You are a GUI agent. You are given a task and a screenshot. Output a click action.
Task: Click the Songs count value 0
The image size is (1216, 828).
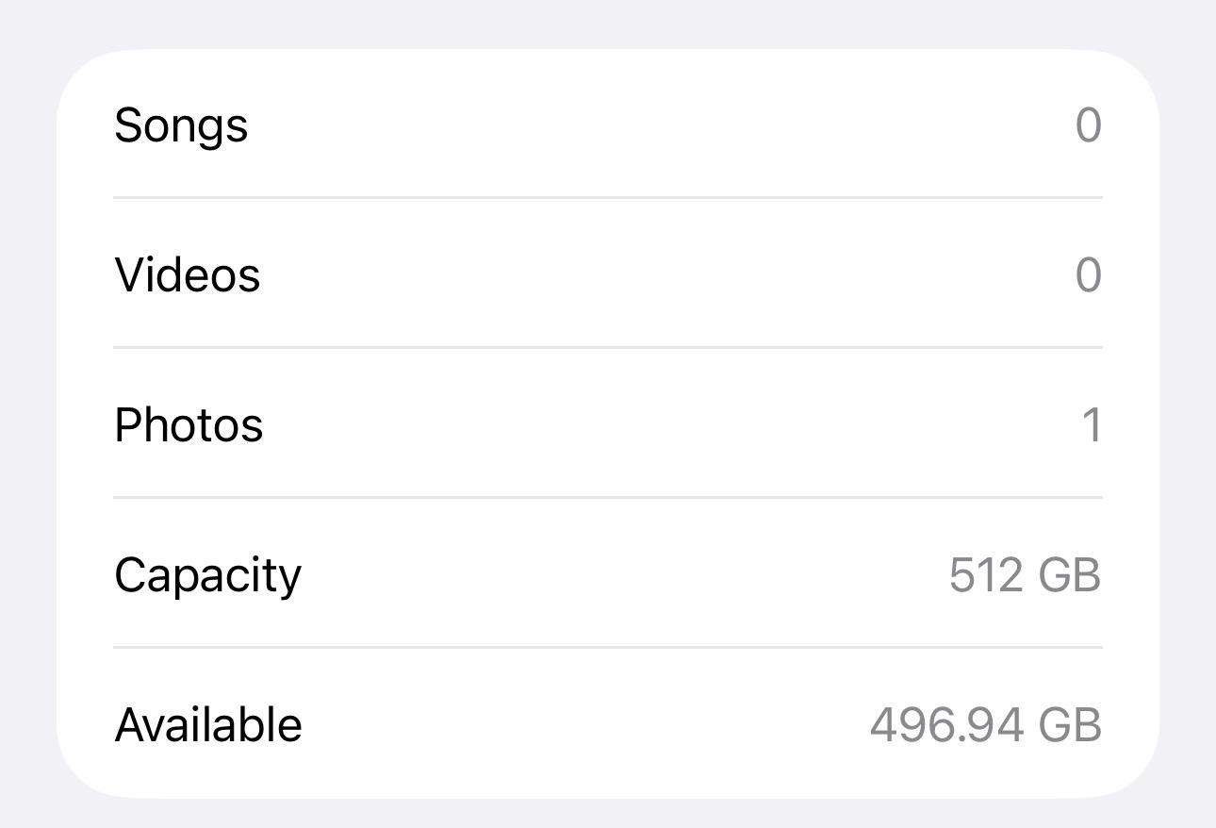click(x=1088, y=125)
